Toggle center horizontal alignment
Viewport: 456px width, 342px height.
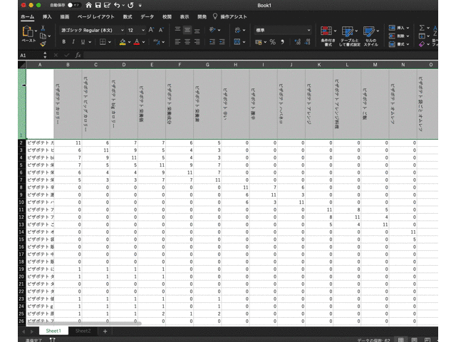(187, 42)
